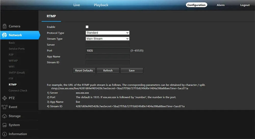
Task: Click the Event alarm bell icon
Action: [4, 107]
